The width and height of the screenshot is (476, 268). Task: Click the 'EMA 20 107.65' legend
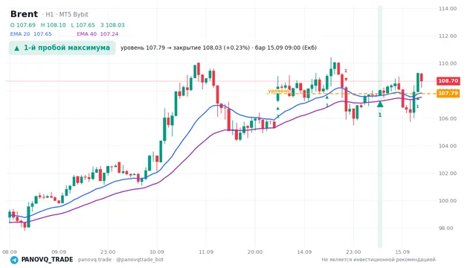[31, 34]
